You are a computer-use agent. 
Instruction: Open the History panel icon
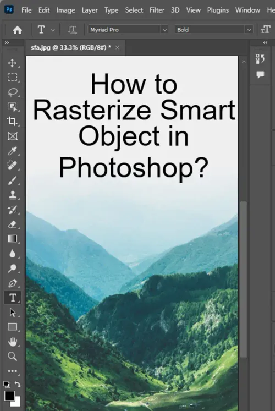click(260, 59)
